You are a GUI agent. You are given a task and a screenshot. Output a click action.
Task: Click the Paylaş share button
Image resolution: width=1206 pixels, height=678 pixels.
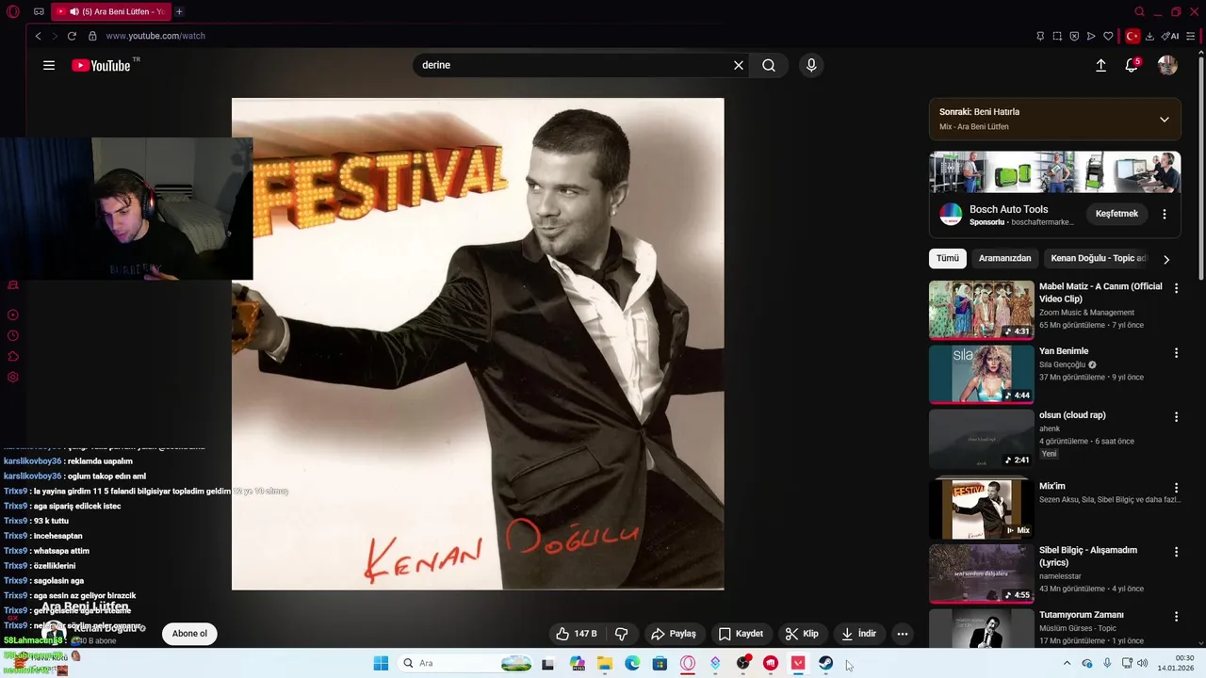click(x=673, y=634)
